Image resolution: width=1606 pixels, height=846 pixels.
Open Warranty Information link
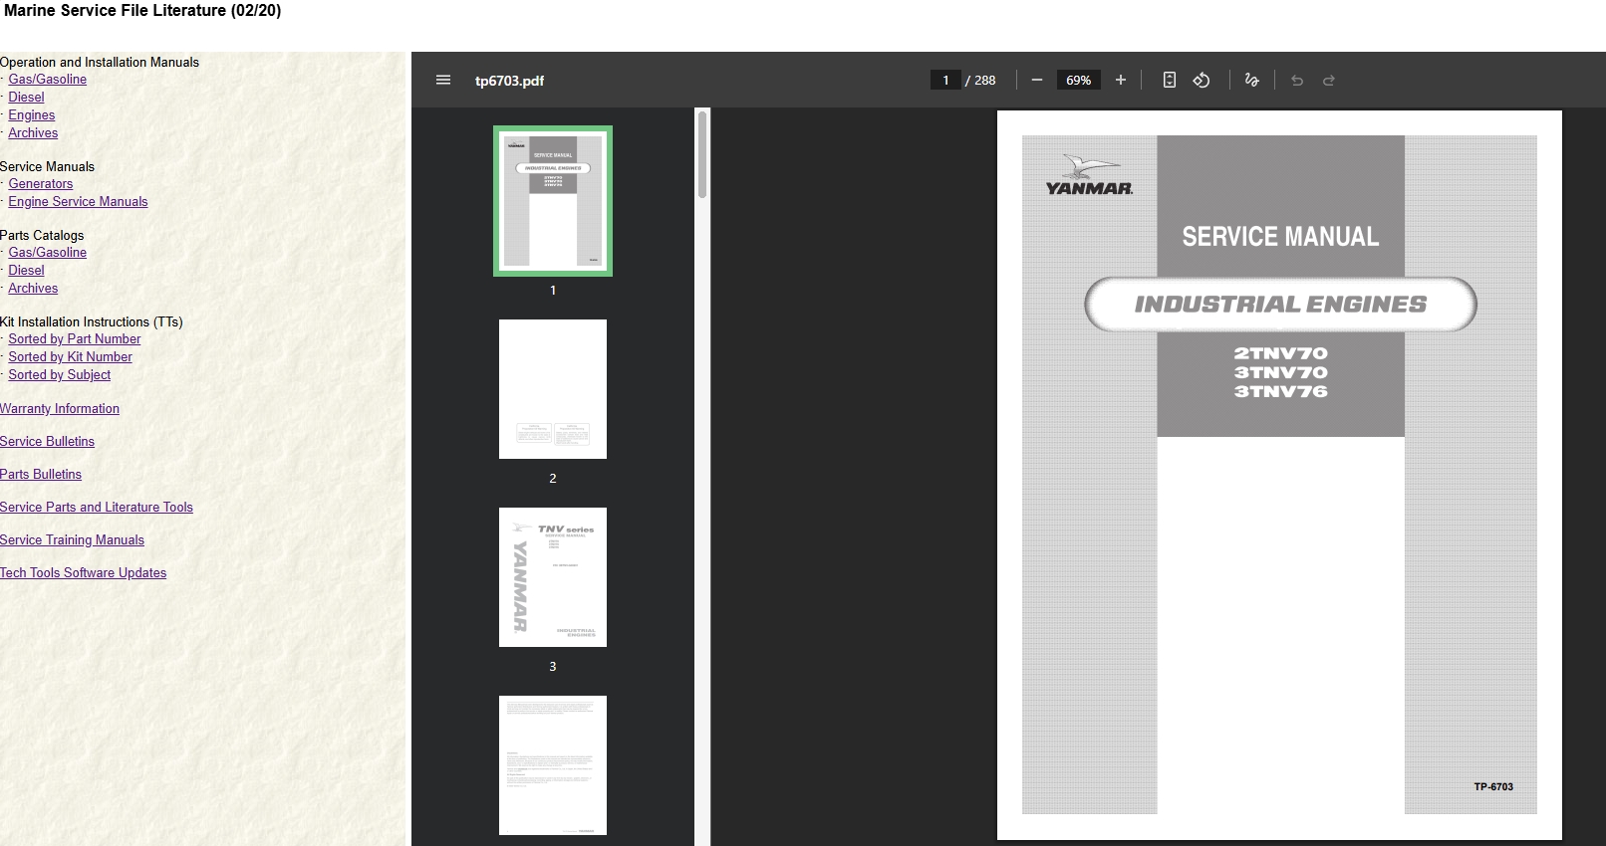(x=60, y=409)
